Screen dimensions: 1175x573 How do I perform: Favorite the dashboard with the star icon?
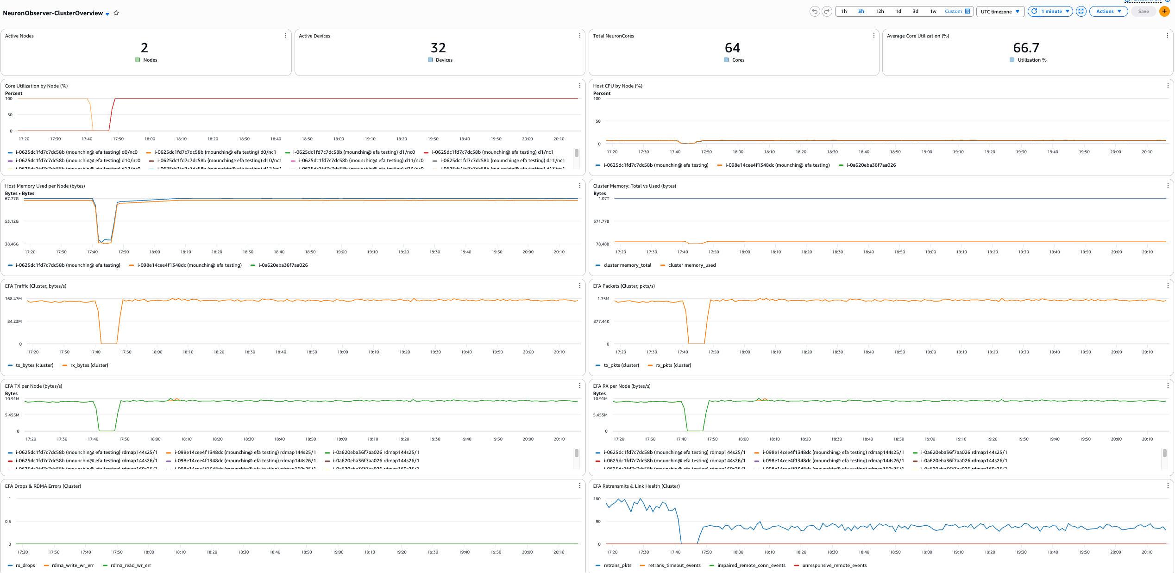click(116, 13)
